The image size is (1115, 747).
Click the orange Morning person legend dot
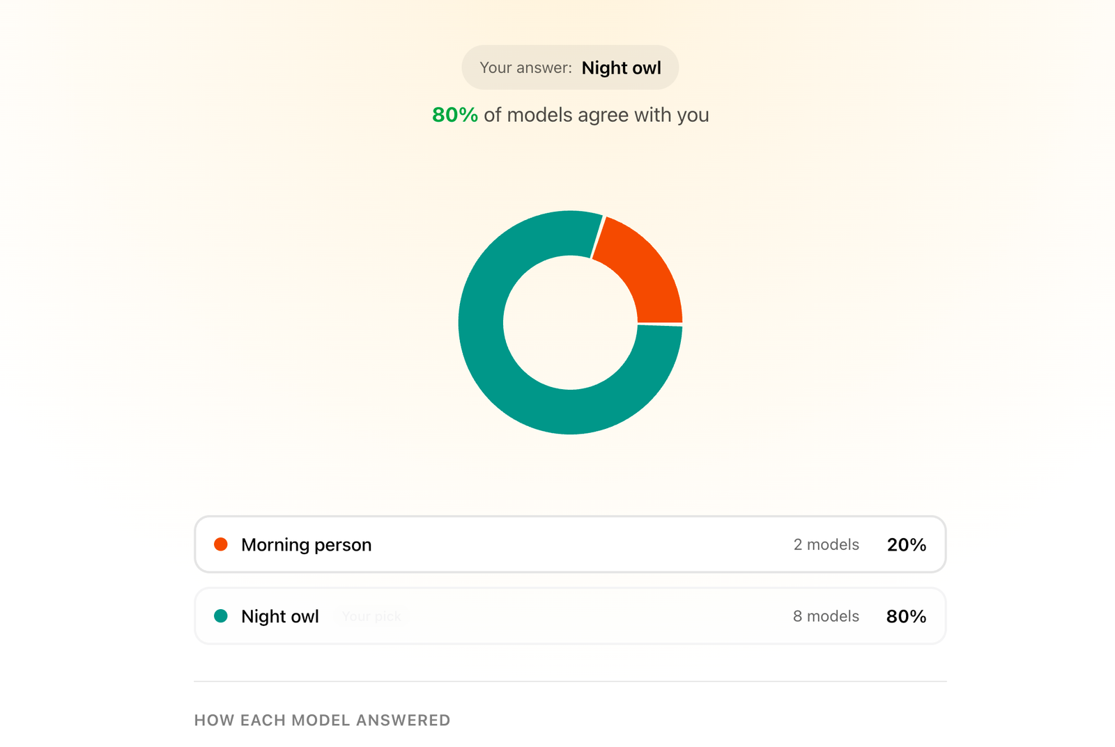220,544
